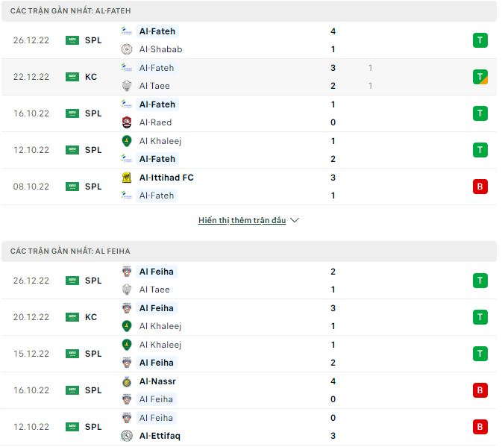502x447 pixels.
Task: Click the Al-Nassr team name
Action: [x=157, y=381]
